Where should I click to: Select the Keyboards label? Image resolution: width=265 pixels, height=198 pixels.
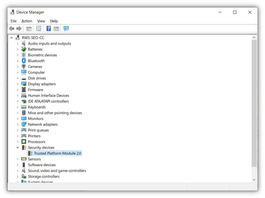pos(37,107)
